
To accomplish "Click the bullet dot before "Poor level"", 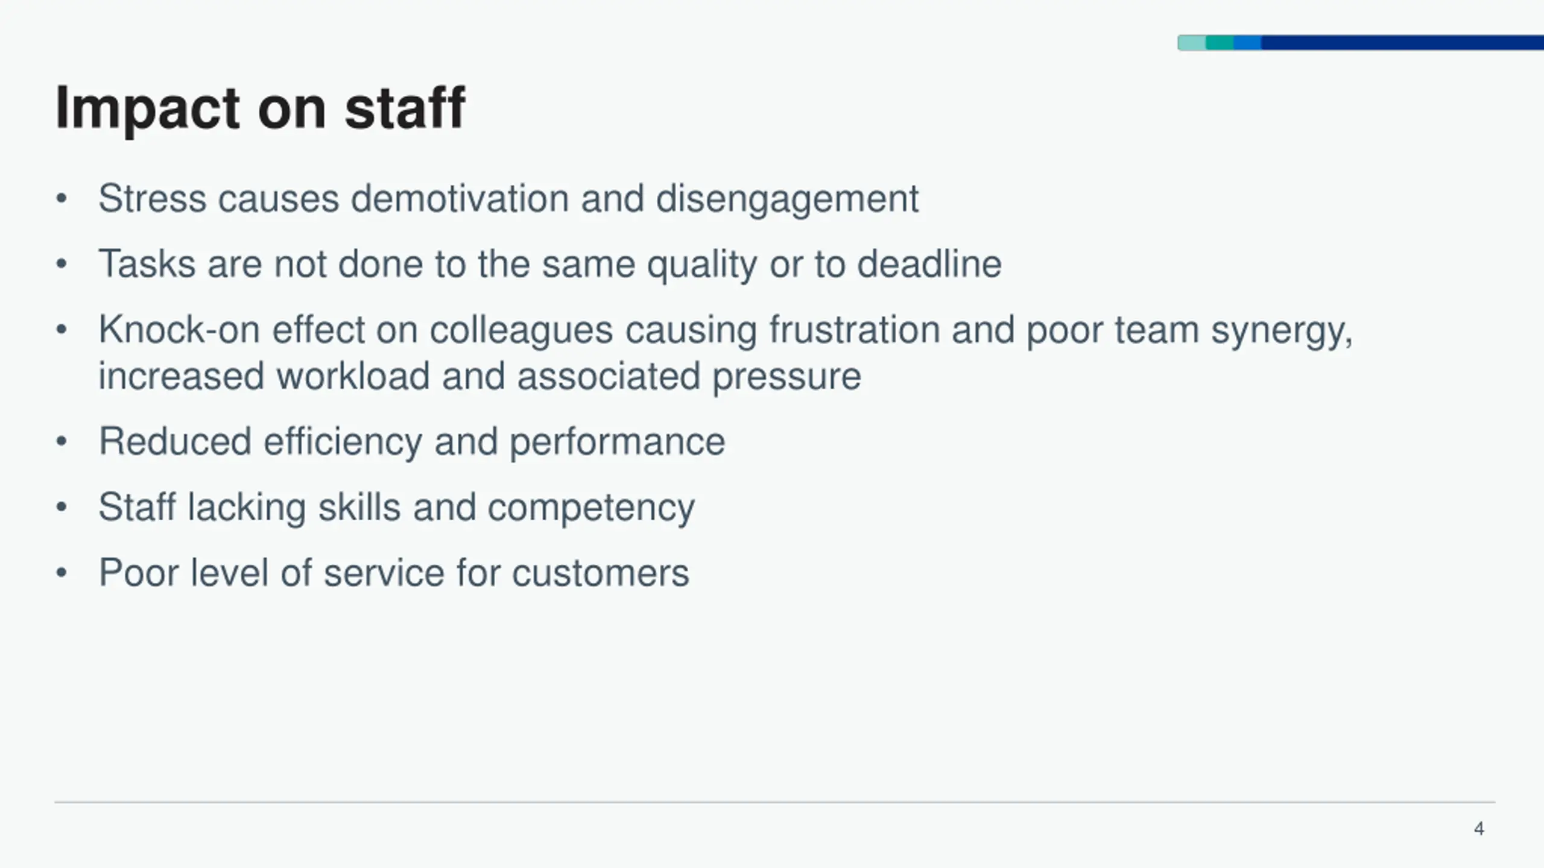I will (x=61, y=573).
